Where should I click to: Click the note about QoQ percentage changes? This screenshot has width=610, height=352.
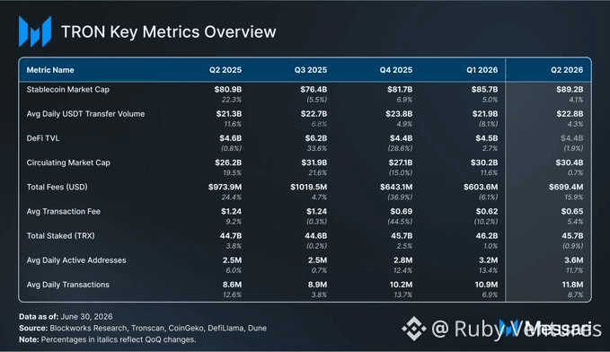tap(108, 339)
